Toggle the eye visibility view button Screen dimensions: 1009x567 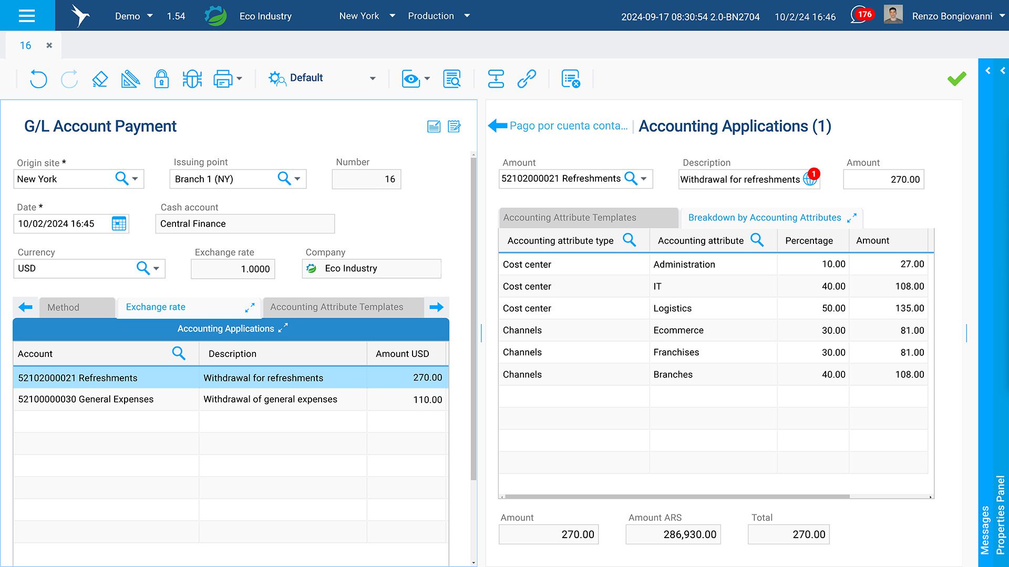click(x=410, y=79)
